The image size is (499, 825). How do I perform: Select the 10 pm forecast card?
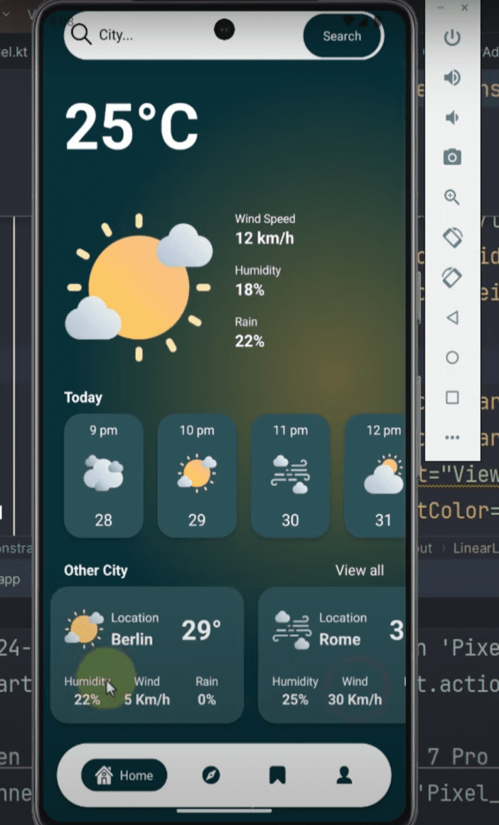tap(197, 475)
